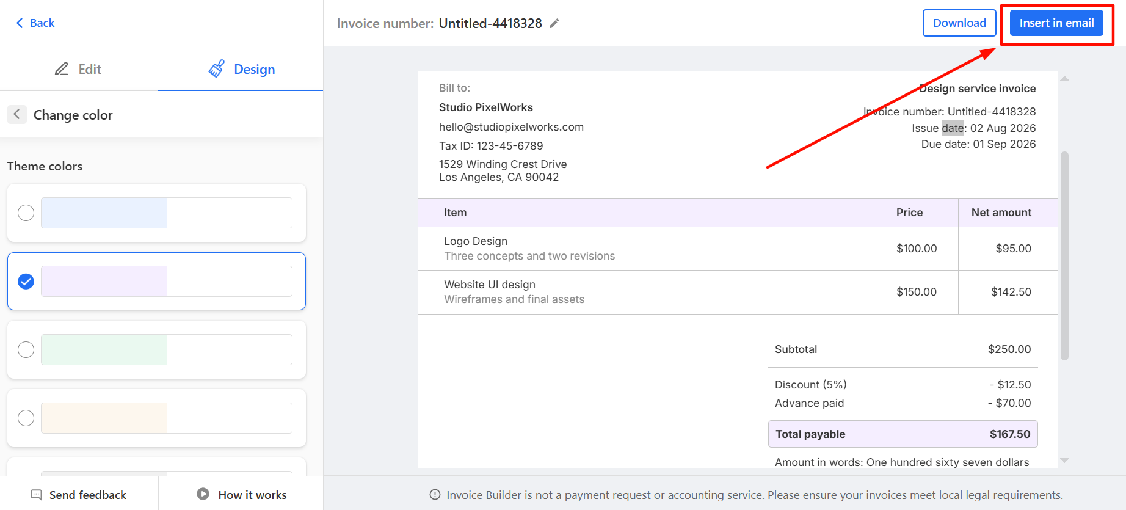Click the pencil icon beside invoice number

click(554, 23)
